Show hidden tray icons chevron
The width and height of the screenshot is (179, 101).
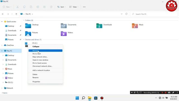click(x=156, y=98)
